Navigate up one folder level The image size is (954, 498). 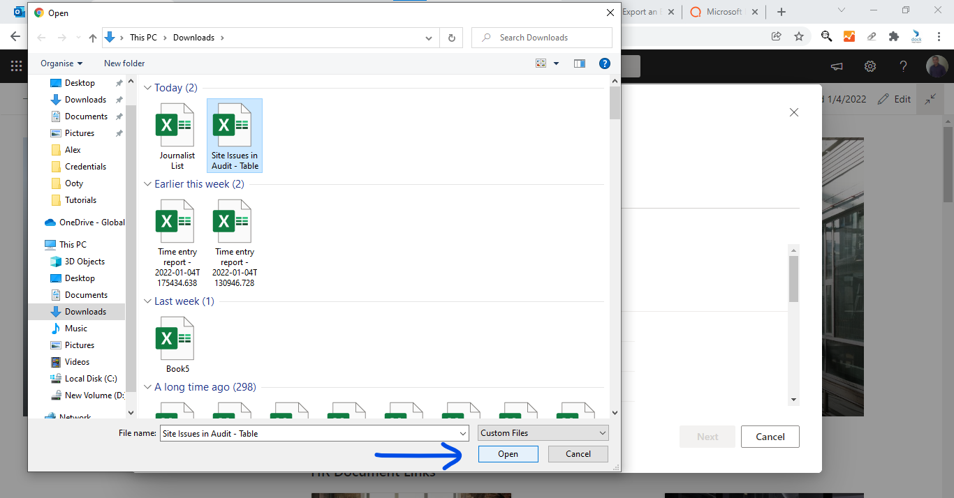tap(92, 38)
